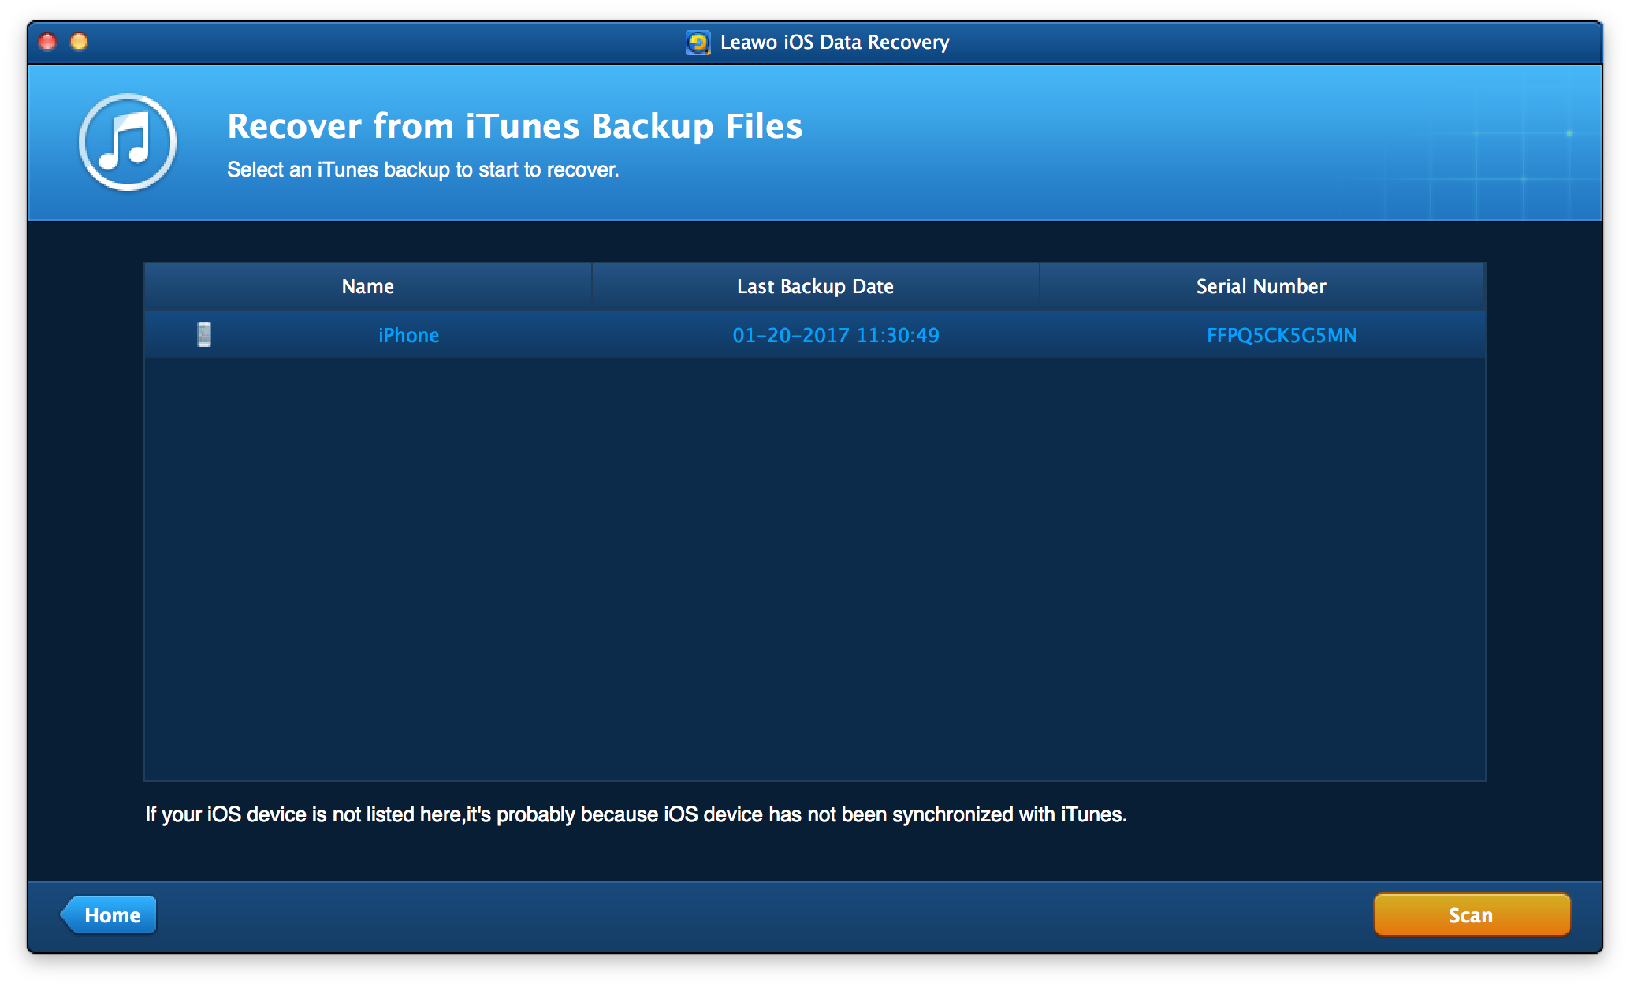
Task: Click the 'Select an iTunes backup' subtitle
Action: tap(422, 170)
